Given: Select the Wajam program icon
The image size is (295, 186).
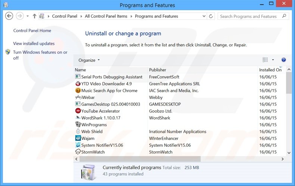Looking at the screenshot, I should 78,138.
